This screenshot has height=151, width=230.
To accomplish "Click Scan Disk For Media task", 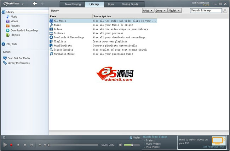I will point(19,58).
